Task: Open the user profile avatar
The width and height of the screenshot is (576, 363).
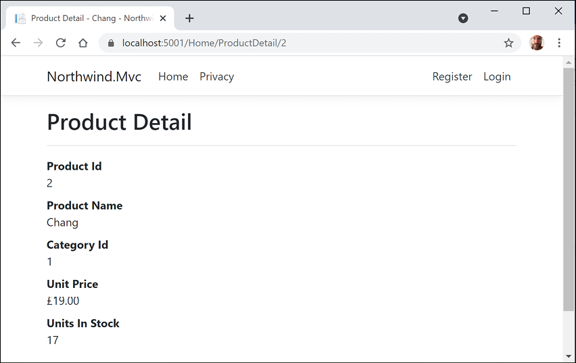Action: click(x=537, y=43)
